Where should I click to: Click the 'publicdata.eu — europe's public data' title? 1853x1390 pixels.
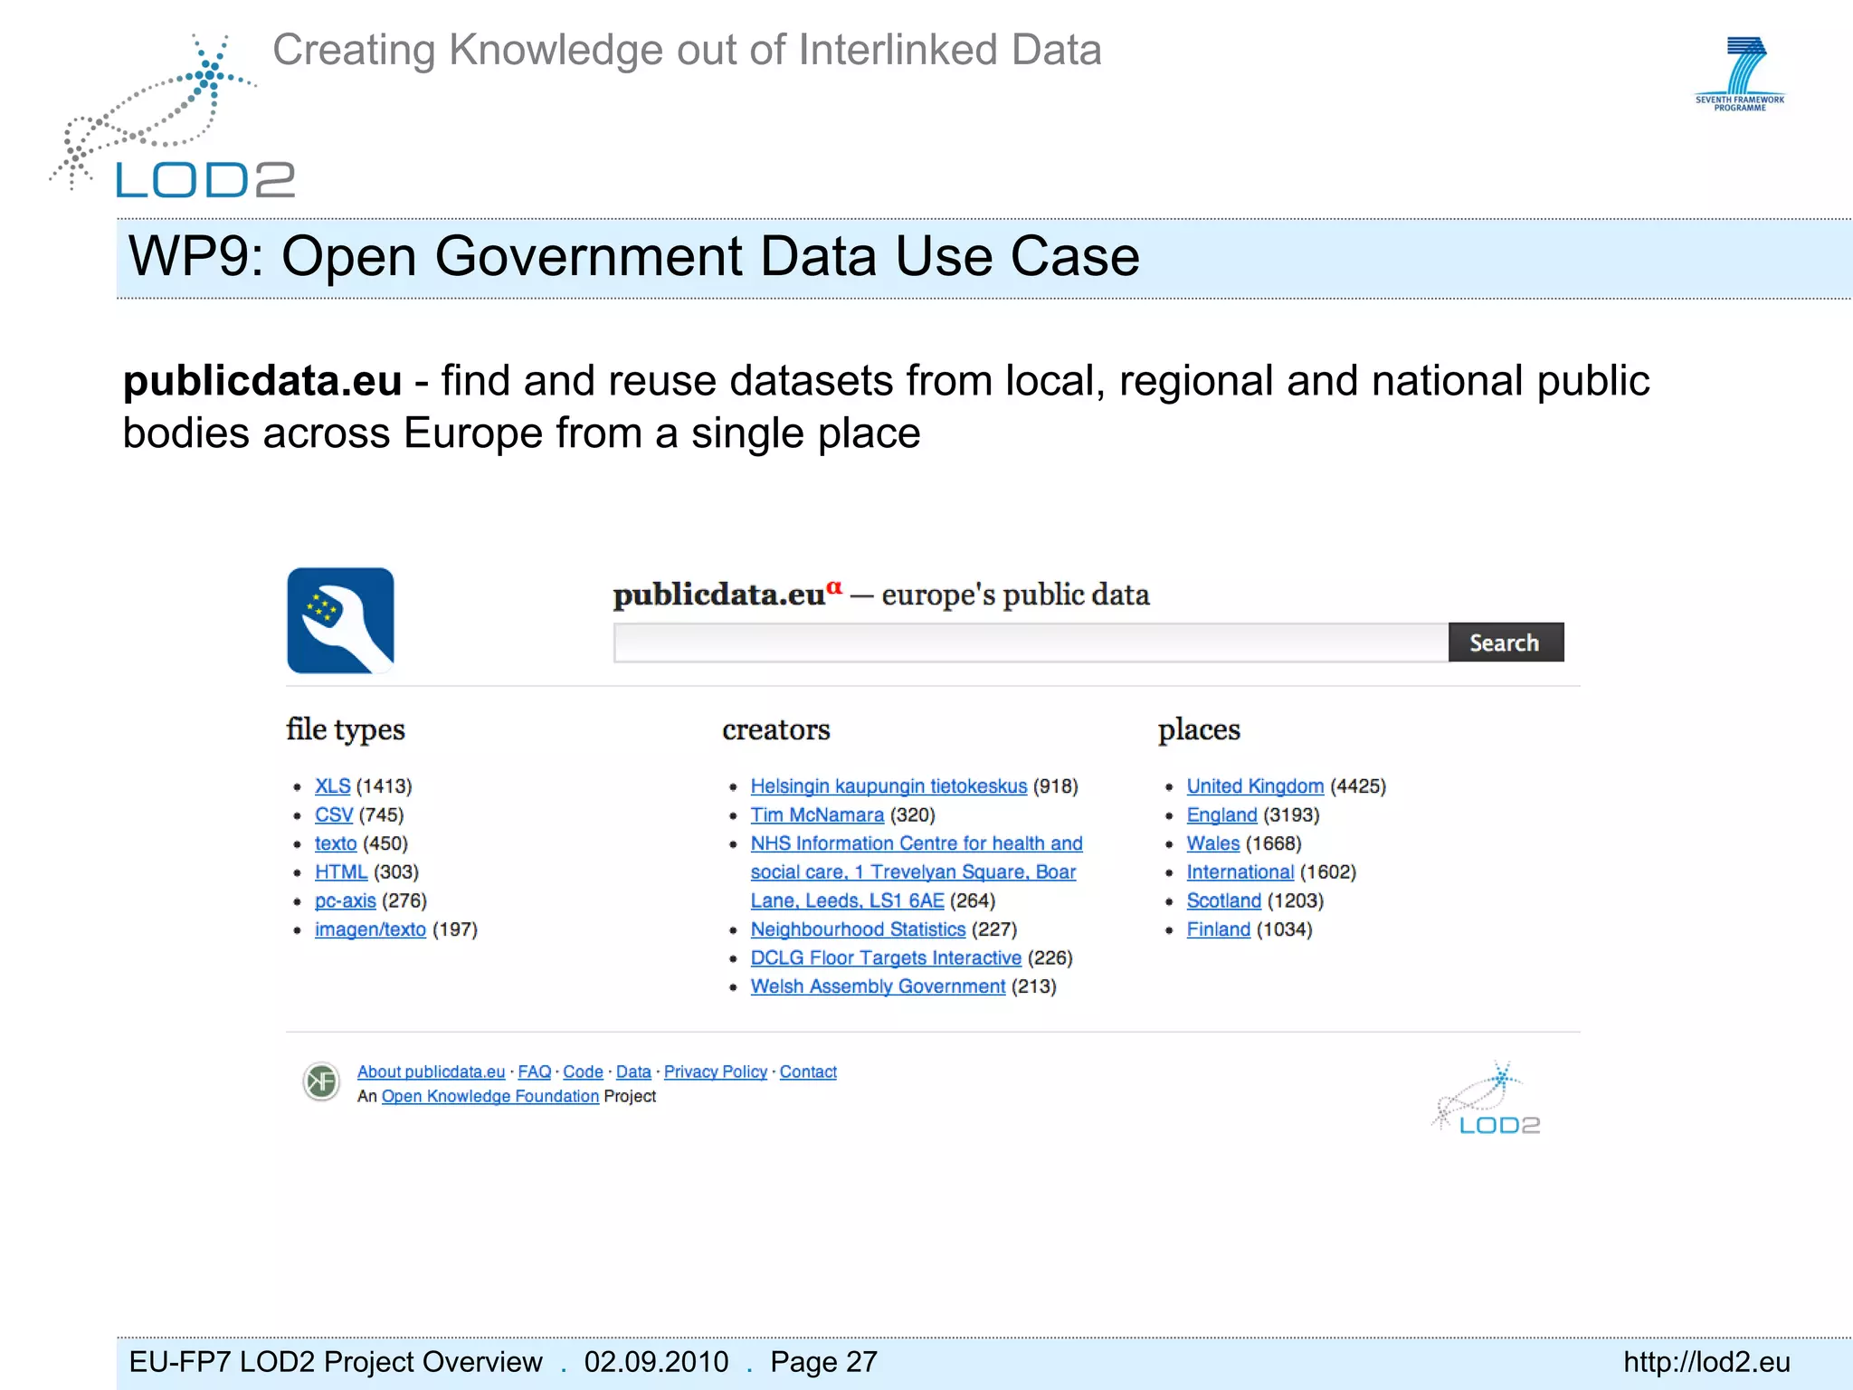881,595
